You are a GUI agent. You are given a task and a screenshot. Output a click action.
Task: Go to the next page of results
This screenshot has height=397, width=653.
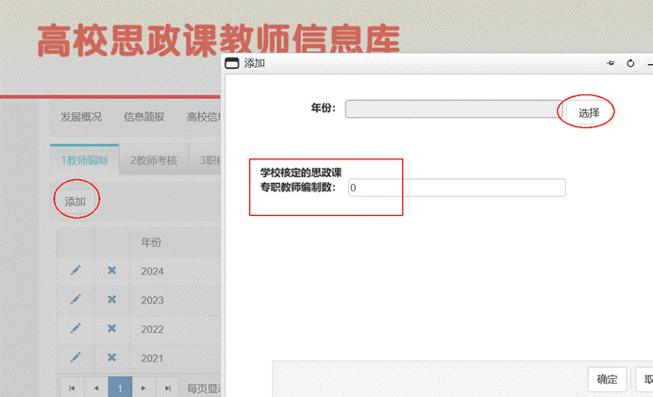(143, 388)
